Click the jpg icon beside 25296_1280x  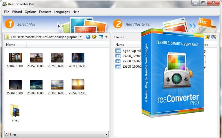(x=118, y=56)
